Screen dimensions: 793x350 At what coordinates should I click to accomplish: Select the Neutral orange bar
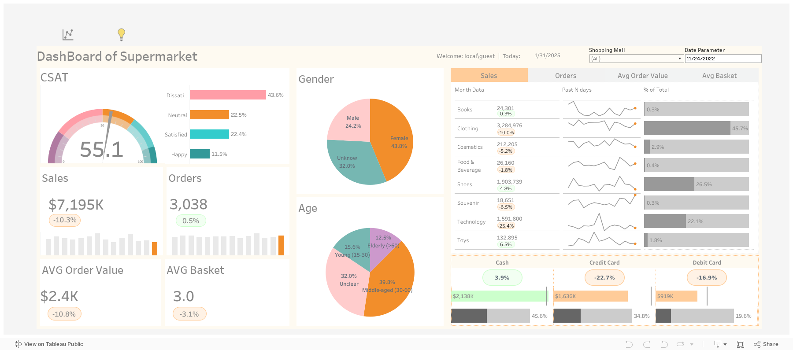209,115
